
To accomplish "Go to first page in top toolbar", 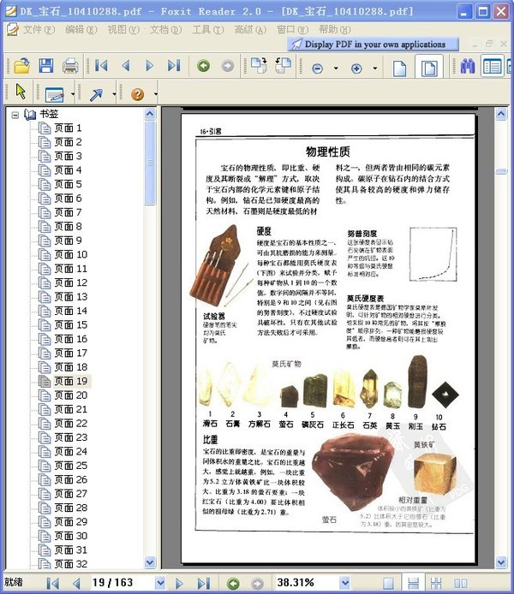I will 101,67.
